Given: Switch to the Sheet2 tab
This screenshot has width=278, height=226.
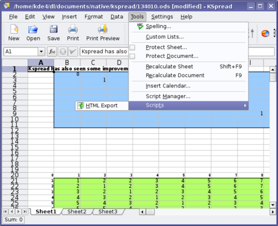Looking at the screenshot, I should pos(77,212).
